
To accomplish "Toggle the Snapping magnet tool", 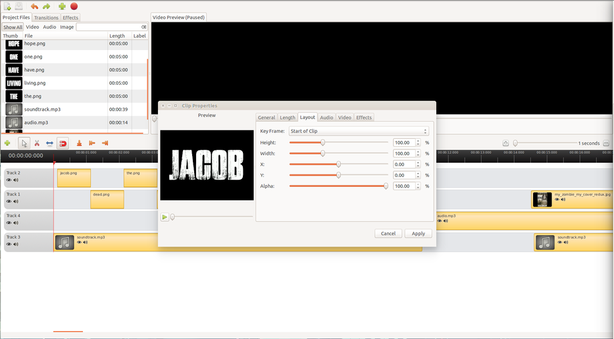I will coord(63,143).
